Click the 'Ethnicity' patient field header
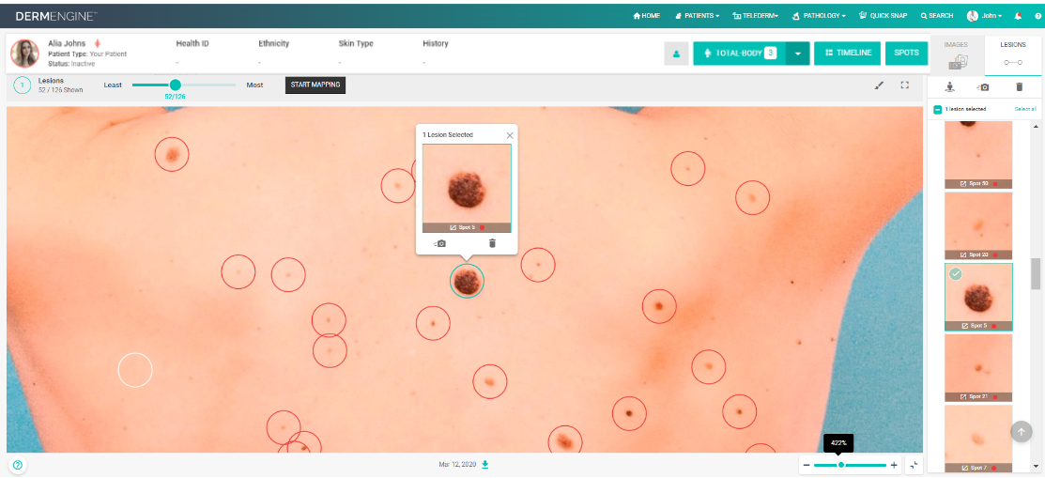1045x478 pixels. pos(274,43)
